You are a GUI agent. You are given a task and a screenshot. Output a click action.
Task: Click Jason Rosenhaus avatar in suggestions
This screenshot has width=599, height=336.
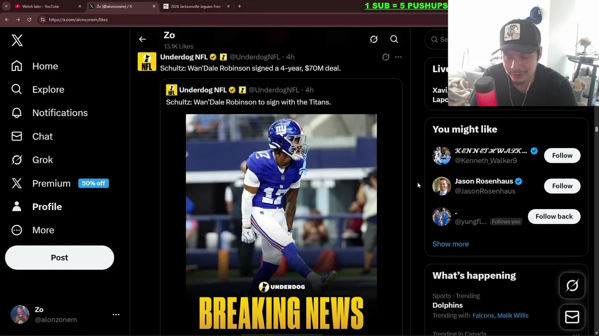442,186
